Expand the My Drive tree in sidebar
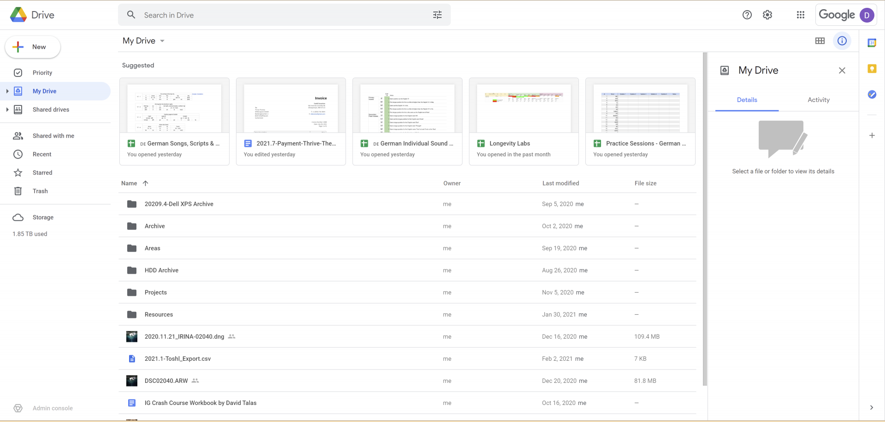The width and height of the screenshot is (885, 422). (7, 91)
